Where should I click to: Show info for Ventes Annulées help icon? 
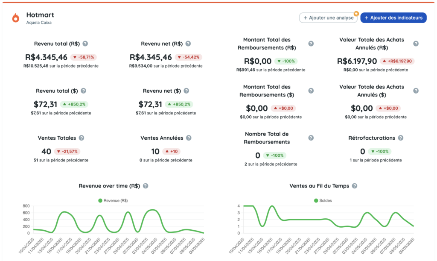pos(189,138)
